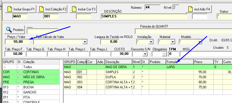Click the Incluir Grupo F1 button
This screenshot has height=103, width=232.
(x=21, y=9)
